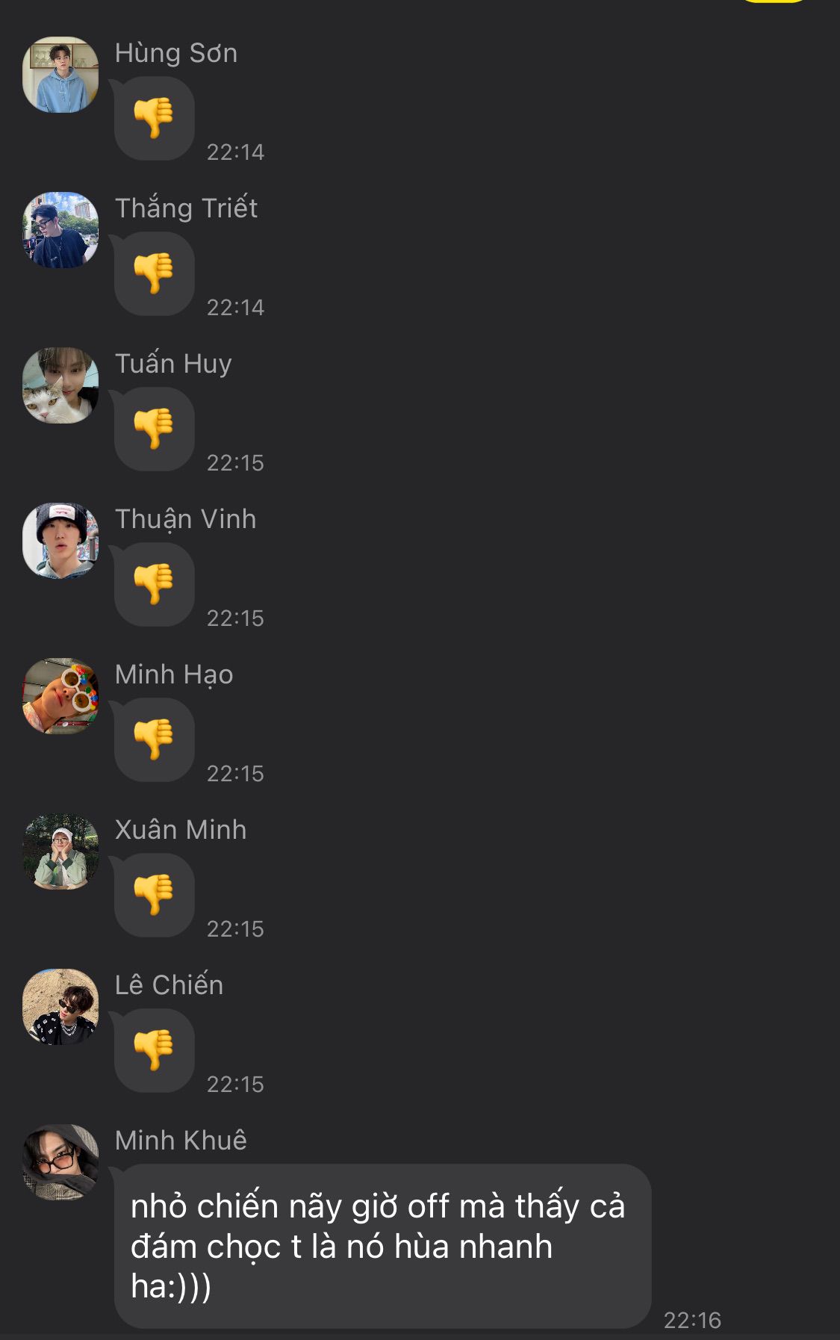
Task: Tap the sender name Lê Chiến
Action: 169,985
